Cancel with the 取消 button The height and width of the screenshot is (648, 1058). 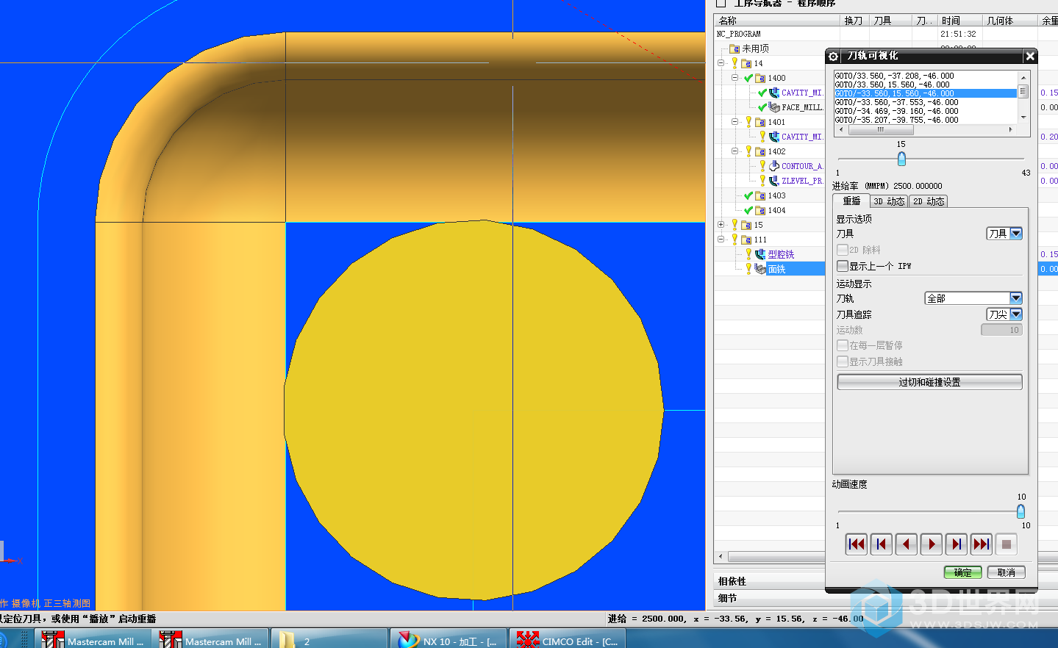pyautogui.click(x=1007, y=572)
